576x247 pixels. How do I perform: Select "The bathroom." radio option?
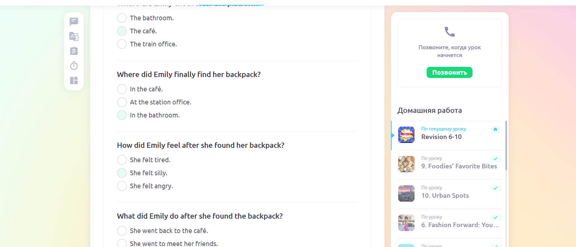[122, 18]
